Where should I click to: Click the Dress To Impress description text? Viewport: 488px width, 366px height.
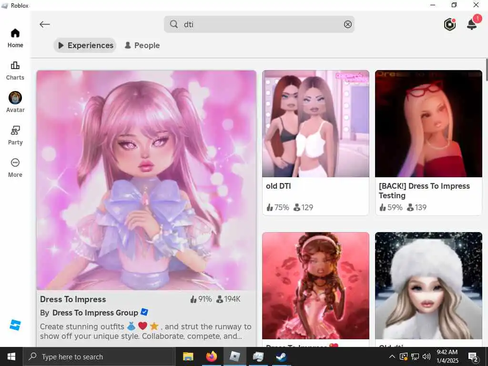(146, 331)
